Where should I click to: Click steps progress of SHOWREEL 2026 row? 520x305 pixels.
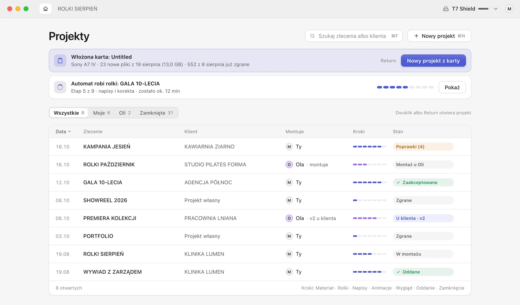coord(369,200)
